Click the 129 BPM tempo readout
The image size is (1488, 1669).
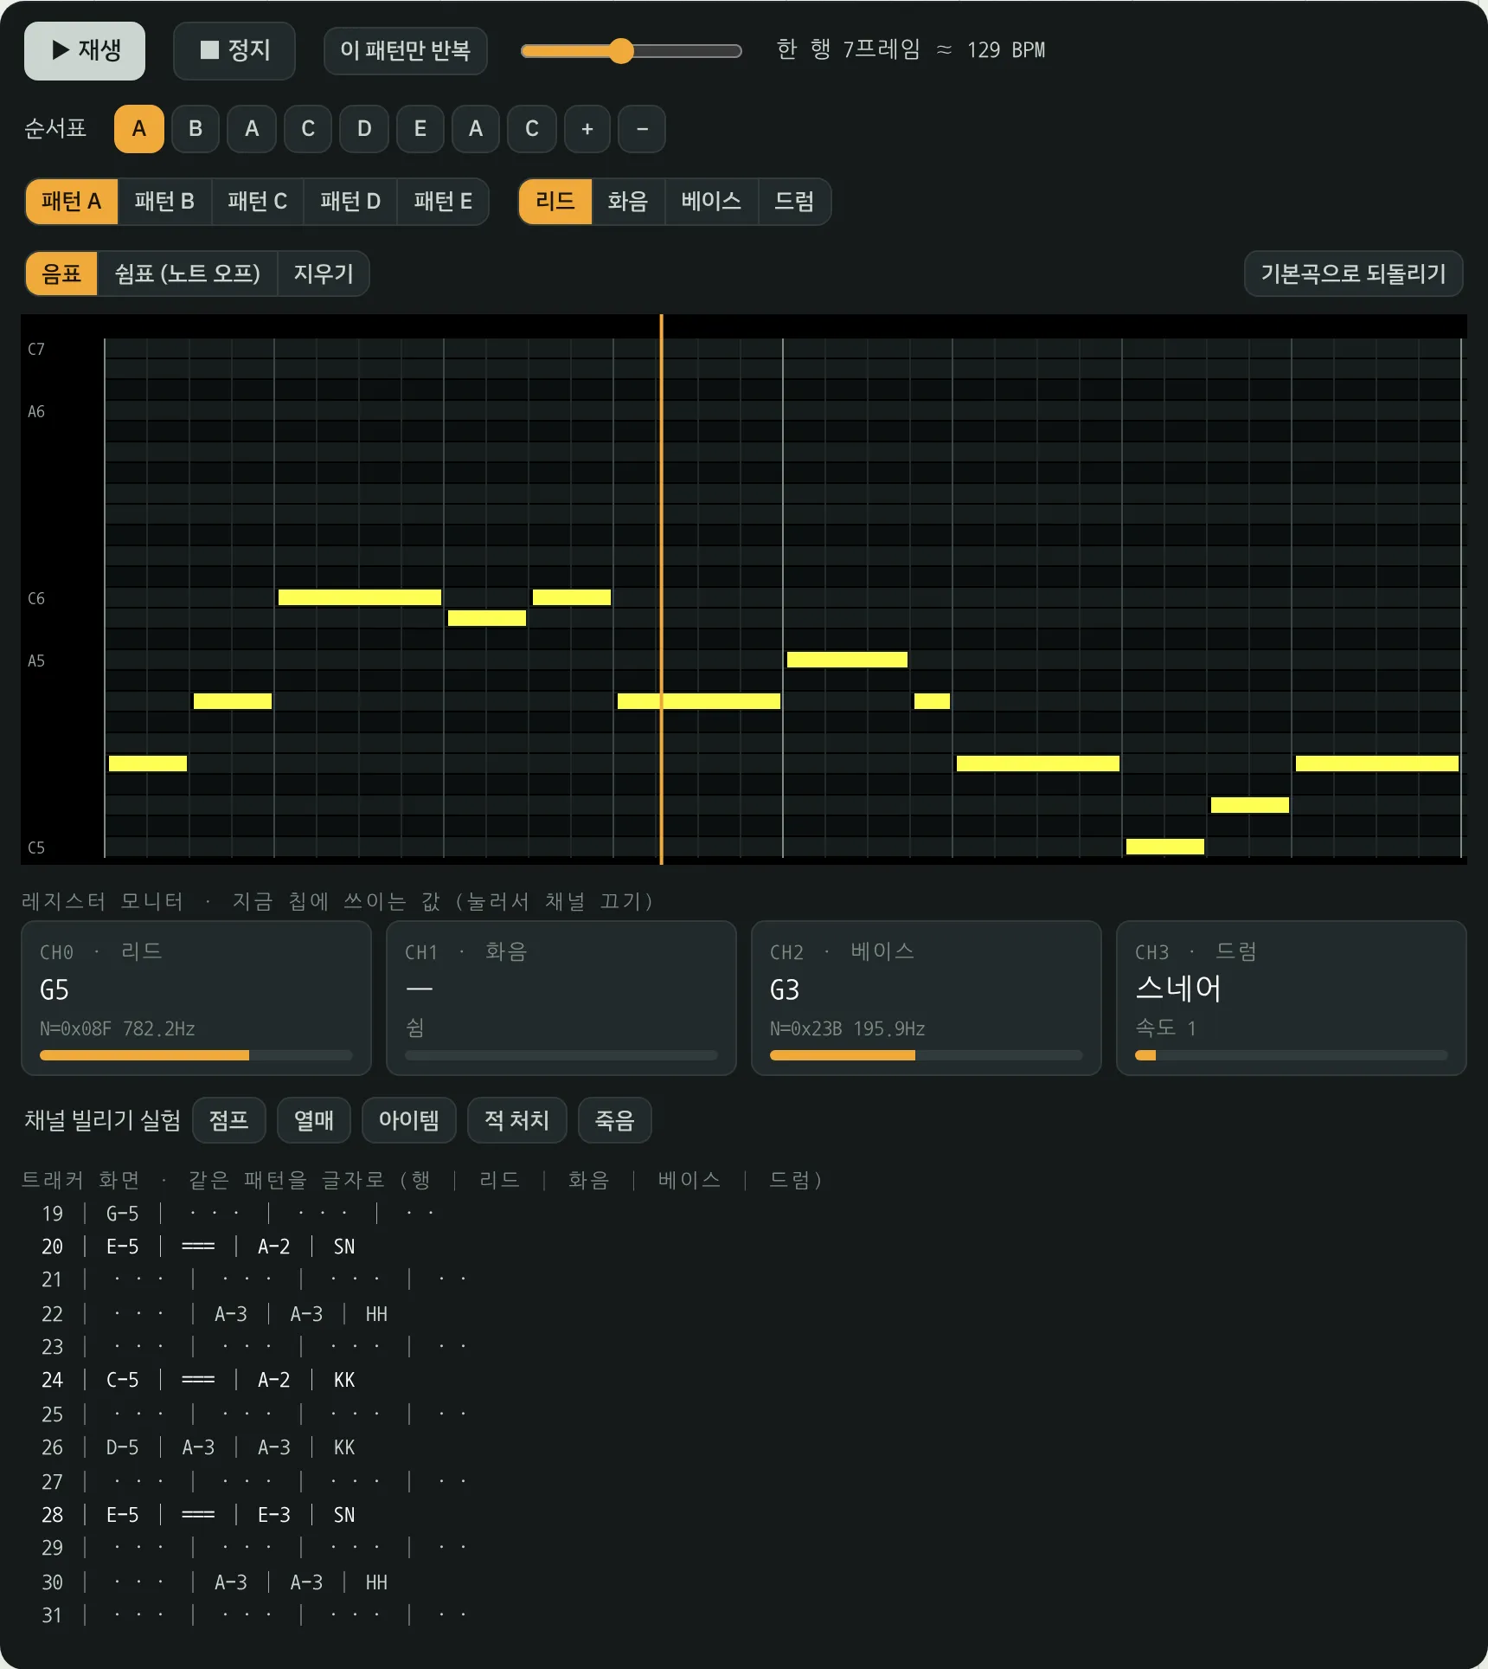1006,50
